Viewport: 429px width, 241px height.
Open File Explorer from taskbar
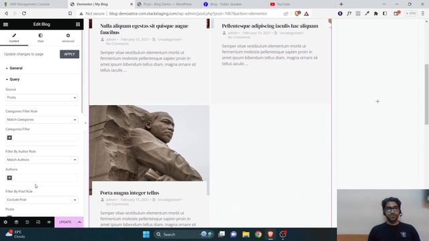246,234
